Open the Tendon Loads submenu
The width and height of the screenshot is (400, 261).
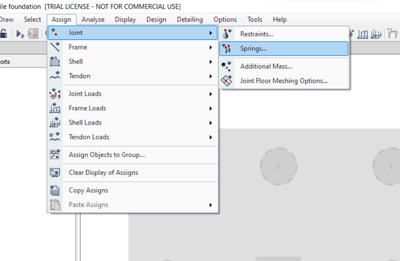click(132, 137)
